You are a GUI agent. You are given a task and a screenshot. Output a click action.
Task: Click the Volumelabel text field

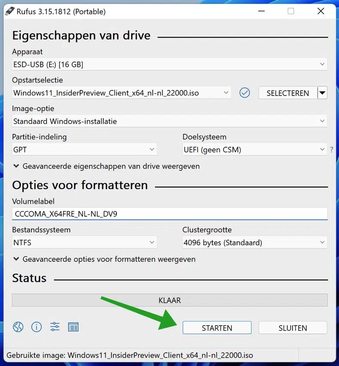170,214
